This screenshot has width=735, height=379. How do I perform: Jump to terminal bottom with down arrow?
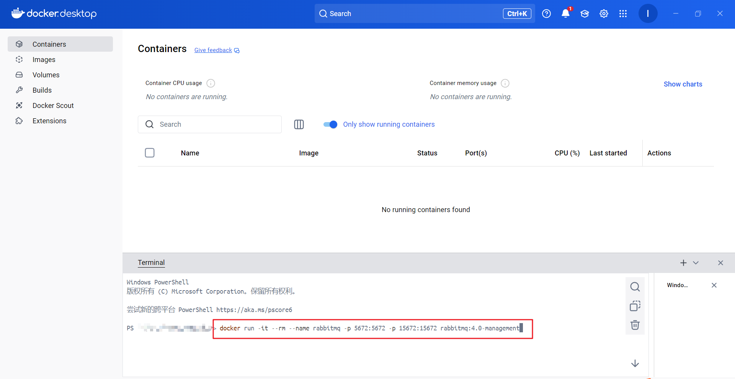(635, 363)
